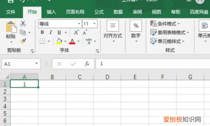Increase font size with larger A
The image size is (210, 126).
(x=76, y=32)
